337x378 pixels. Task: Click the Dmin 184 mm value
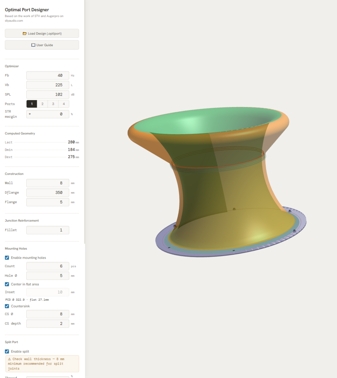tap(73, 150)
